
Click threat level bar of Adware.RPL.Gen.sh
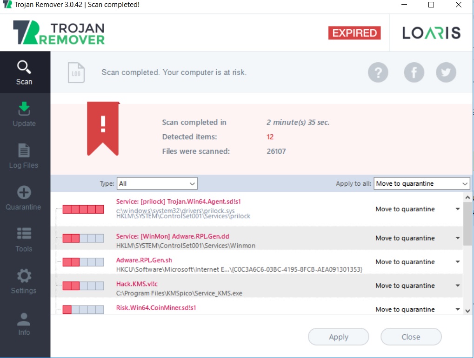point(83,262)
